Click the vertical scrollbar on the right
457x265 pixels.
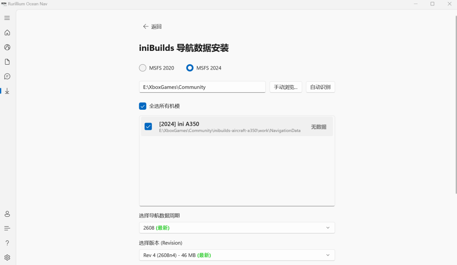[x=456, y=105]
